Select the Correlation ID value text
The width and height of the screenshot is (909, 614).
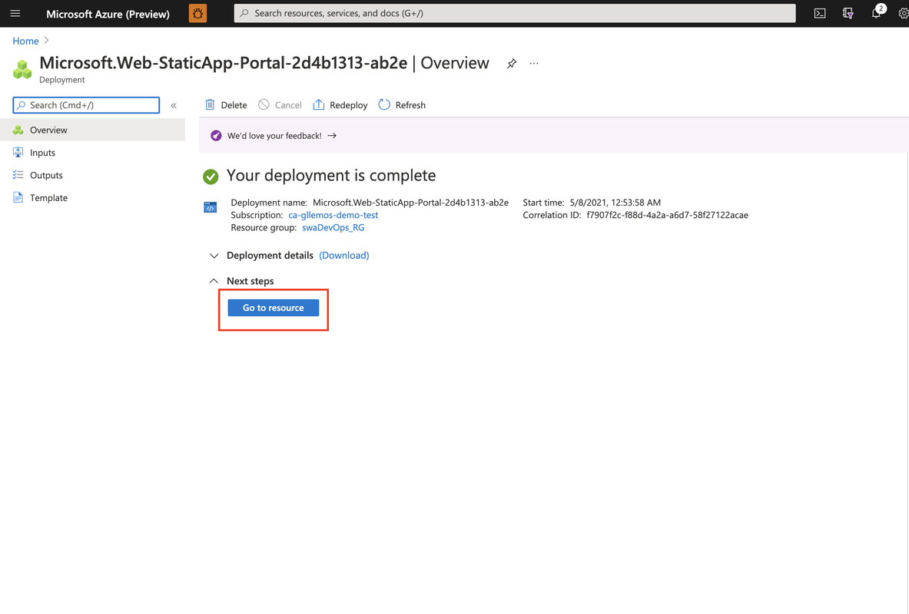(x=667, y=215)
